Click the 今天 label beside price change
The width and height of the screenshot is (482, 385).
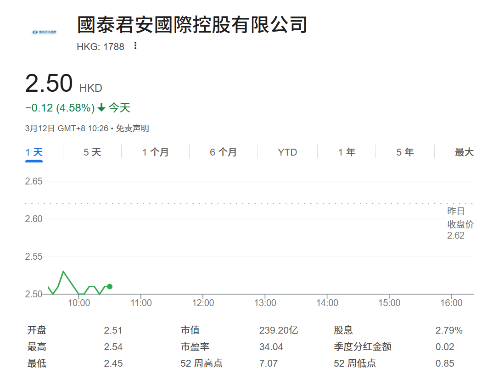(x=119, y=108)
